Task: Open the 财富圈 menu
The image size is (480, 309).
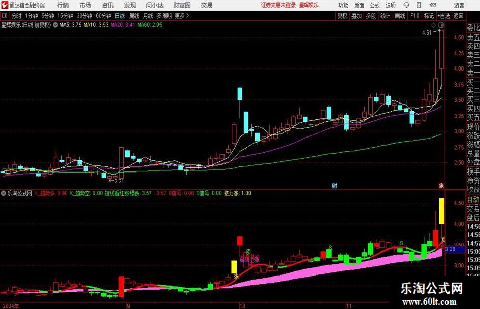Action: click(x=182, y=5)
